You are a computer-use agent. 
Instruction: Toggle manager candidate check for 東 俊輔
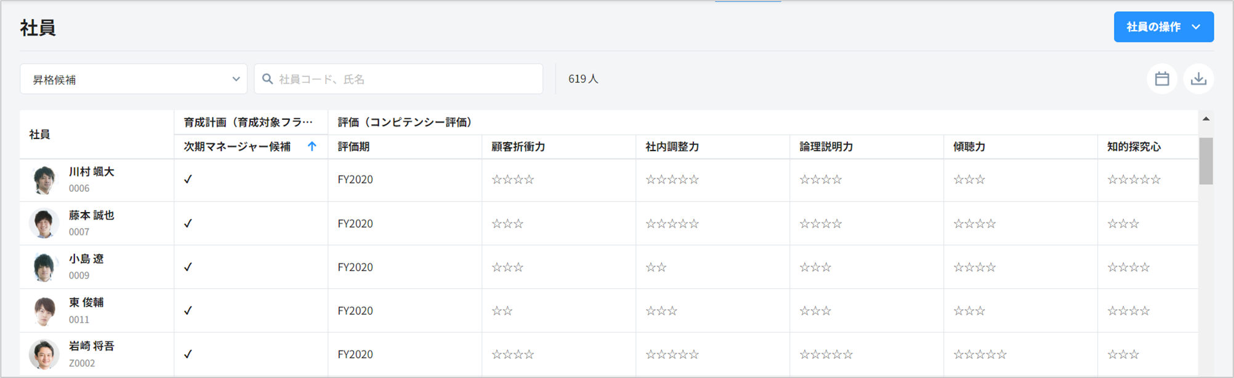188,311
